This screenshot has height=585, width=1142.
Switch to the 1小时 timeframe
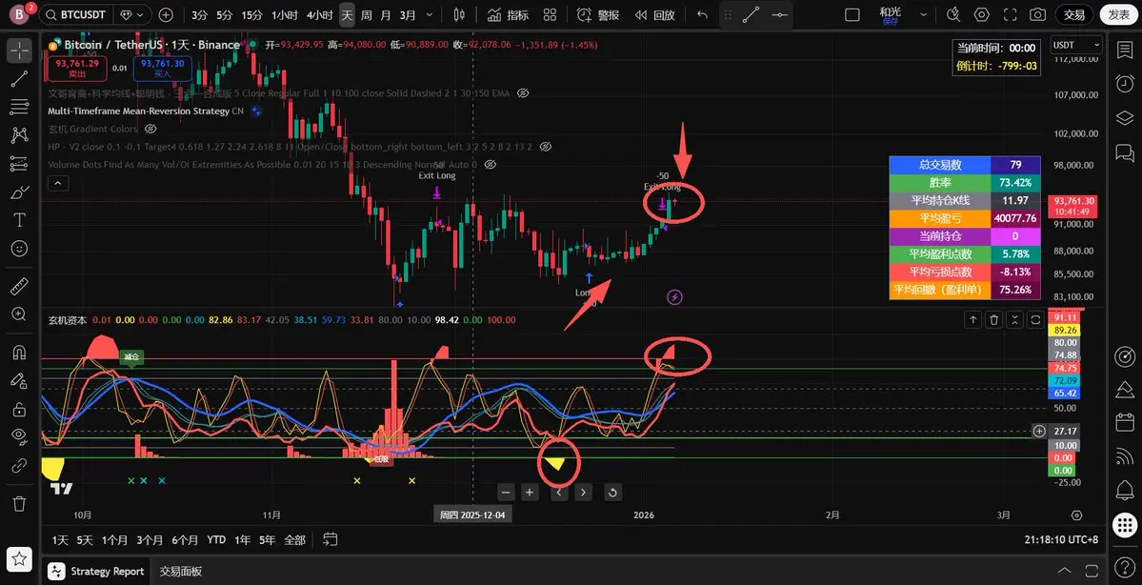284,14
